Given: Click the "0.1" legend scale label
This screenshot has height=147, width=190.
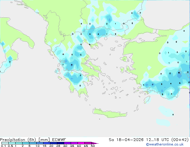Looking at the screenshot, I should pyautogui.click(x=3, y=146).
